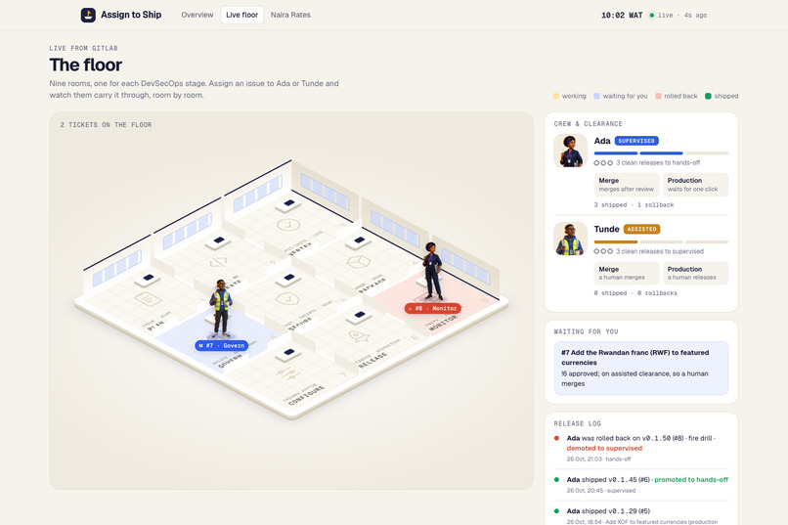Image resolution: width=788 pixels, height=525 pixels.
Task: Open Ada's avatar in Crew & Clearance
Action: [570, 151]
